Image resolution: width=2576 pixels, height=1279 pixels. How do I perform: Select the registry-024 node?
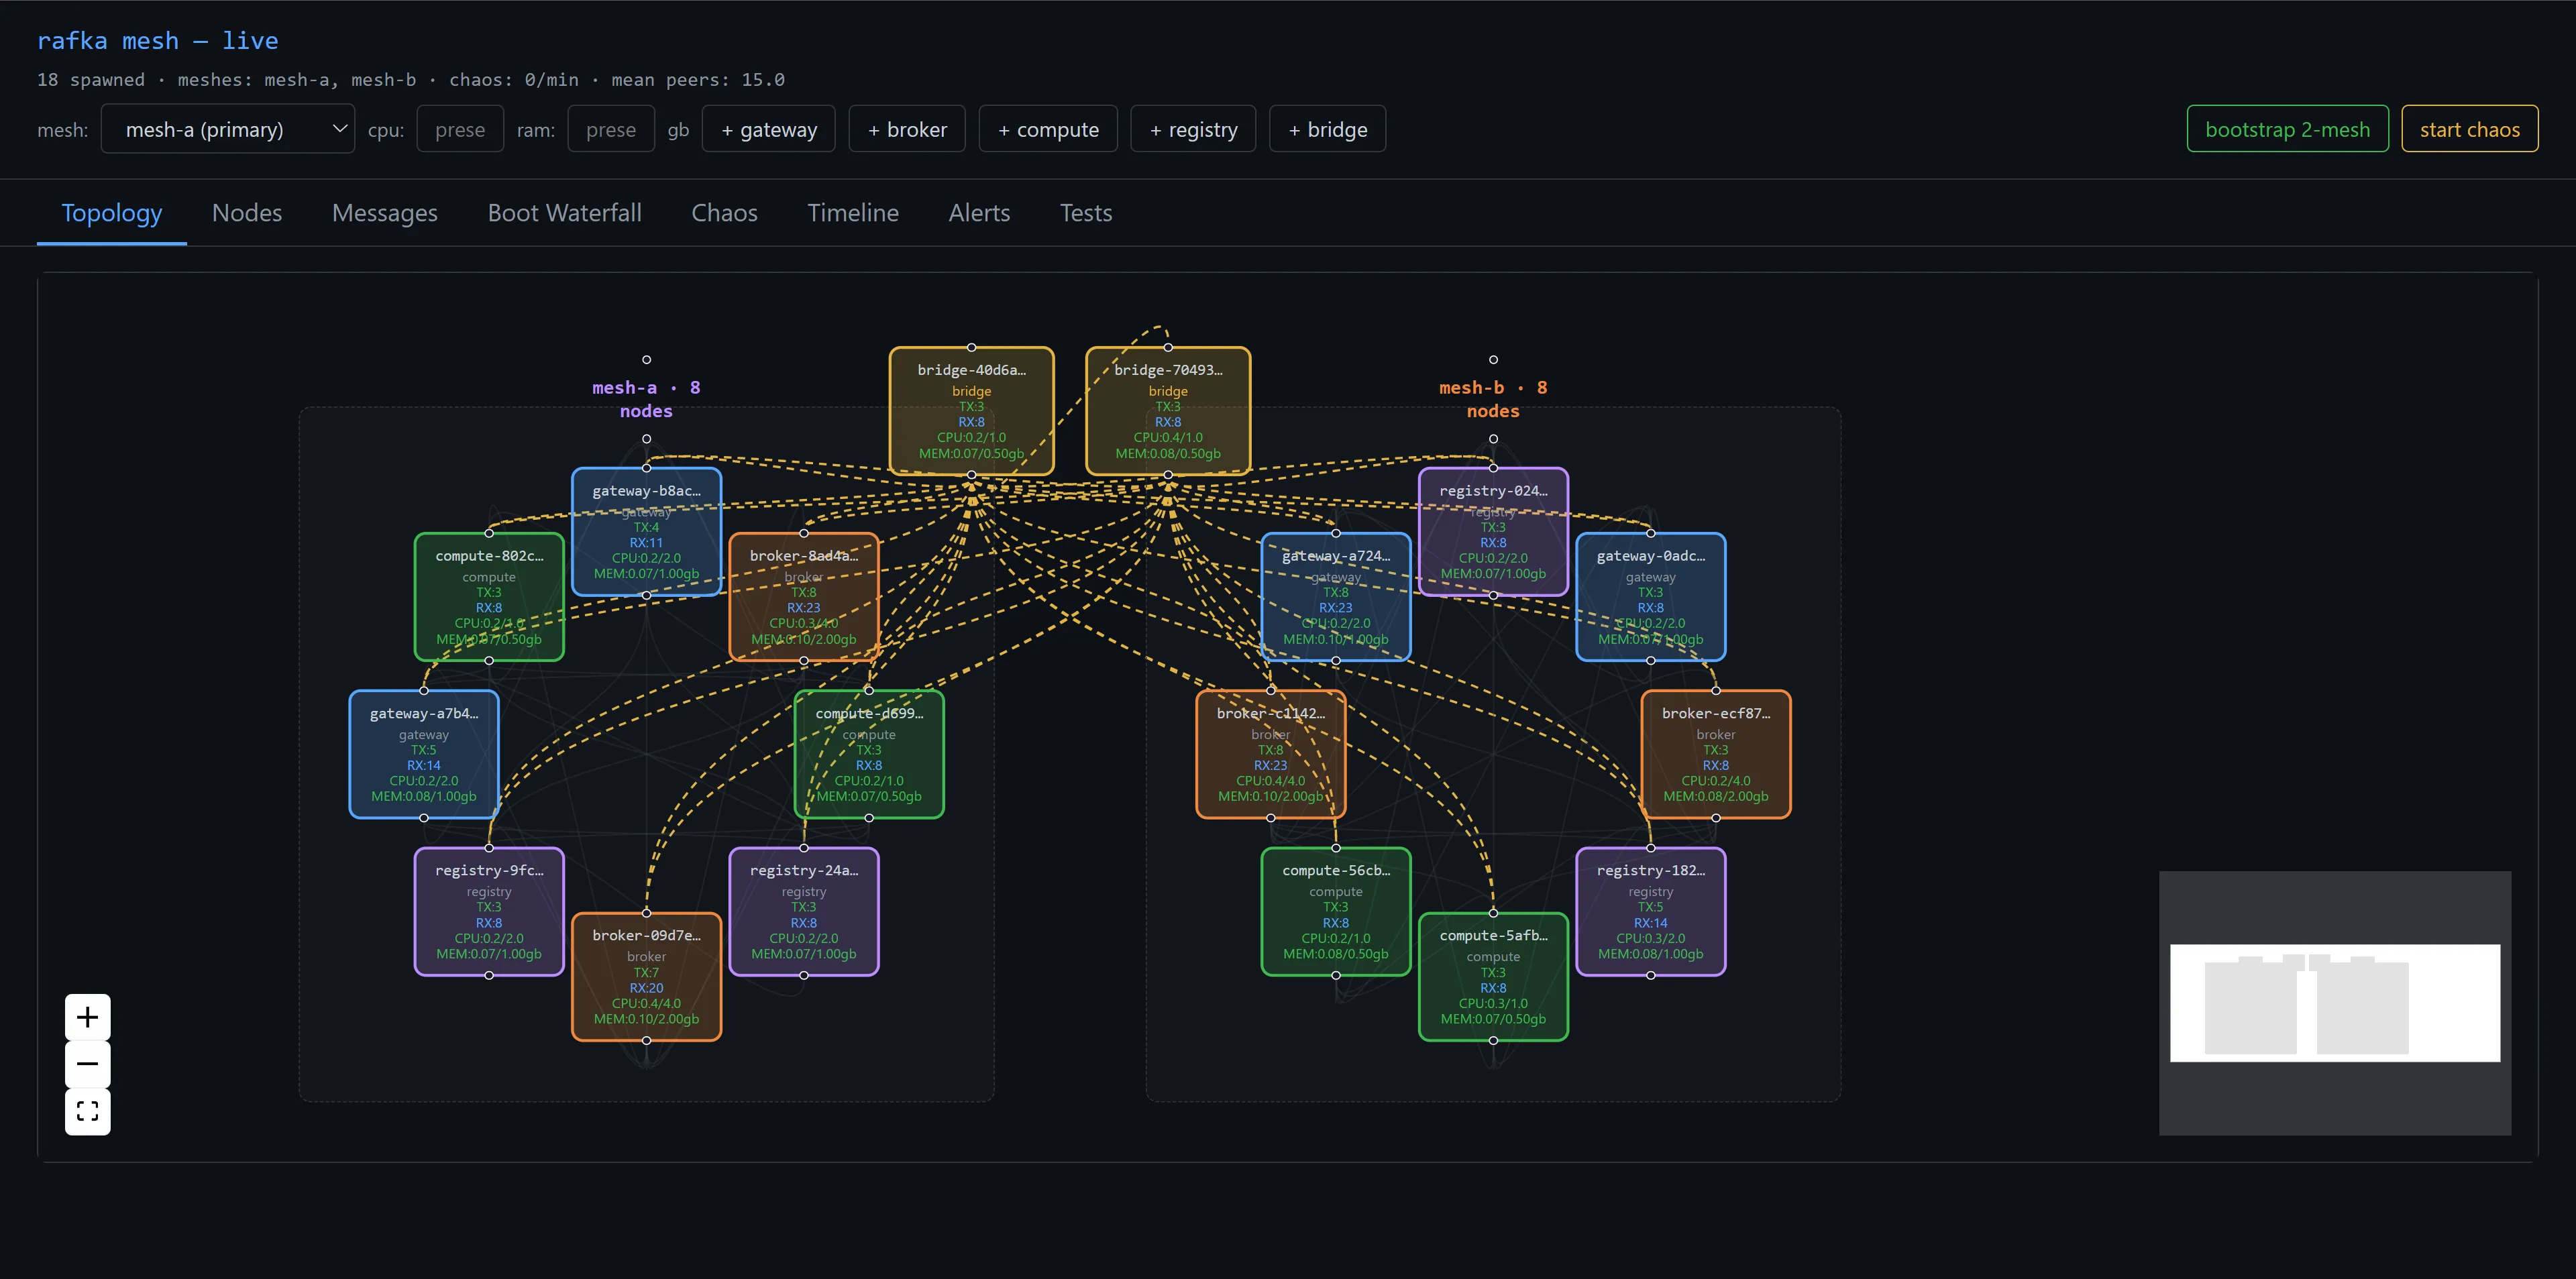(1494, 532)
